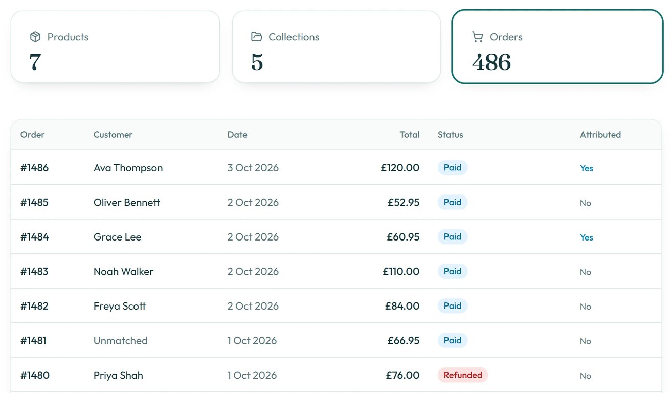This screenshot has width=672, height=393.
Task: Click the Paid badge for order #1486
Action: pyautogui.click(x=453, y=168)
